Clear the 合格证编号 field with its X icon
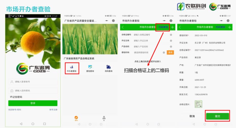Viewport: 236px width, 128px height. point(171,35)
